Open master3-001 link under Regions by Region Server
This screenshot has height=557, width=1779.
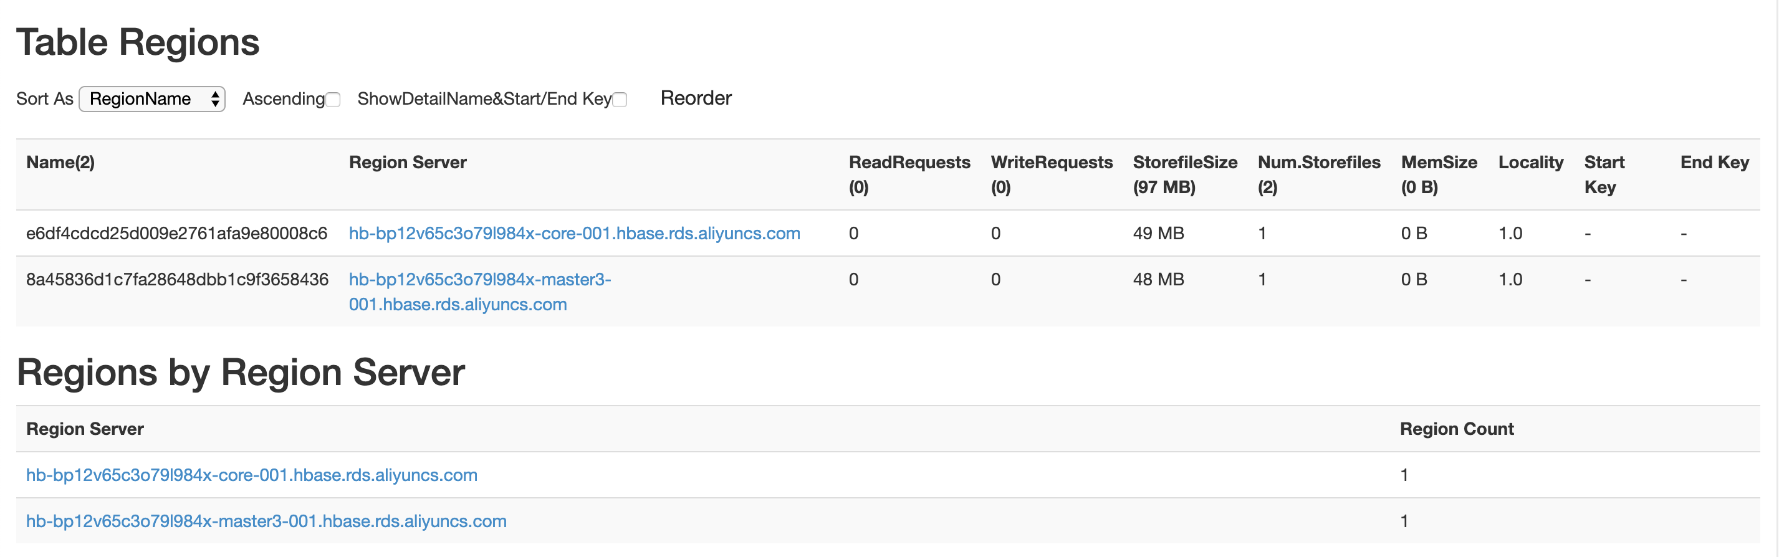[266, 521]
